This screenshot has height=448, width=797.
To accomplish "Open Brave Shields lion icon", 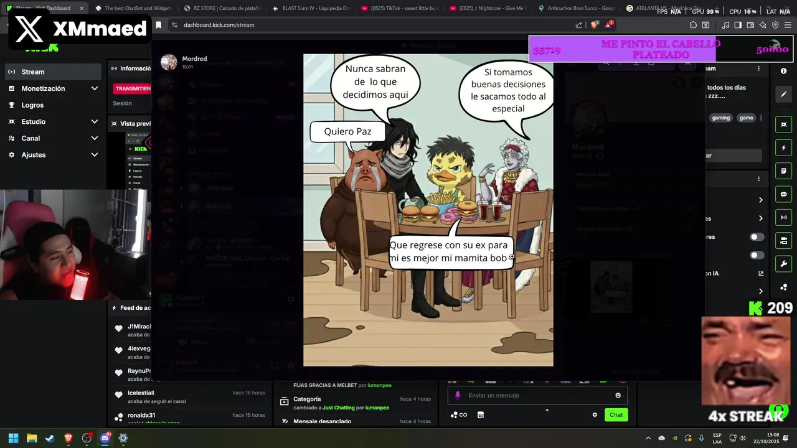I will click(594, 25).
